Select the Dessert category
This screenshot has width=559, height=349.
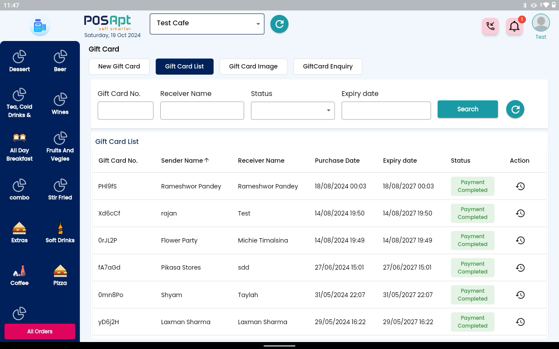point(20,61)
